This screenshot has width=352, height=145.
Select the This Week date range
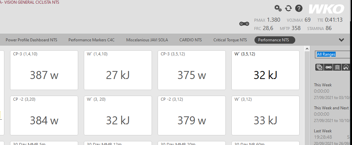323,85
